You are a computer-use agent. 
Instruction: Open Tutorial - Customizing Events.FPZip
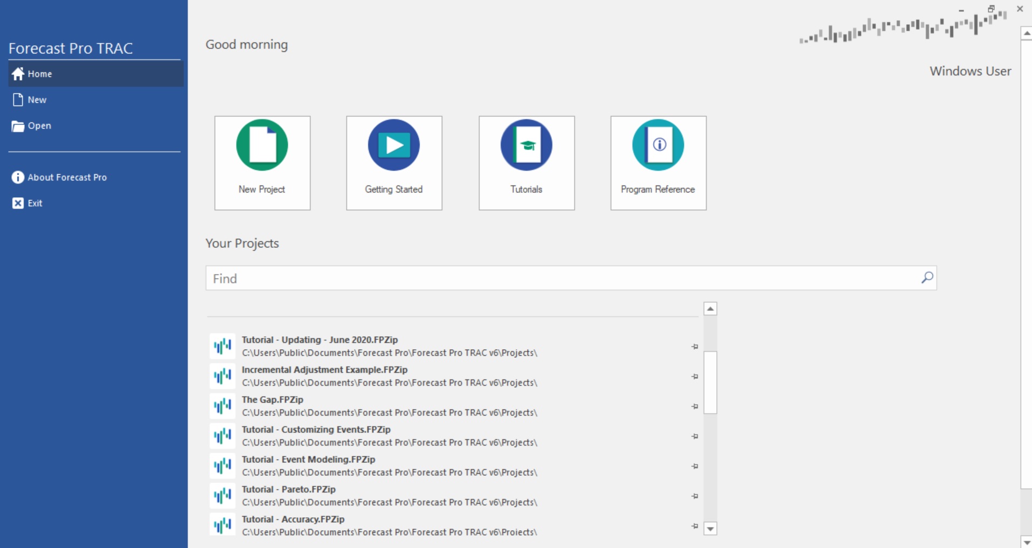pos(453,435)
